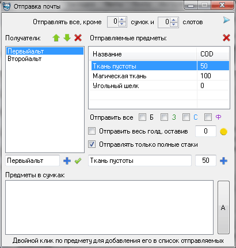The image size is (236, 248).
Task: Click the item name field 'Ткань пустоты'
Action: 140,161
